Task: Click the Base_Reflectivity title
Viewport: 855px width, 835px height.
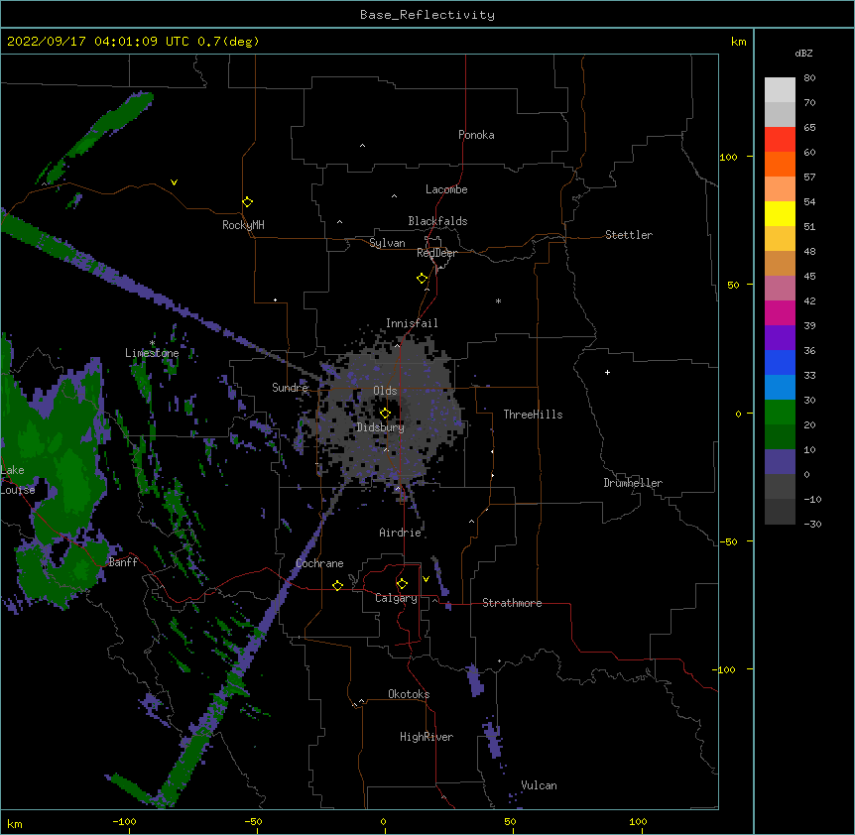Action: 427,15
